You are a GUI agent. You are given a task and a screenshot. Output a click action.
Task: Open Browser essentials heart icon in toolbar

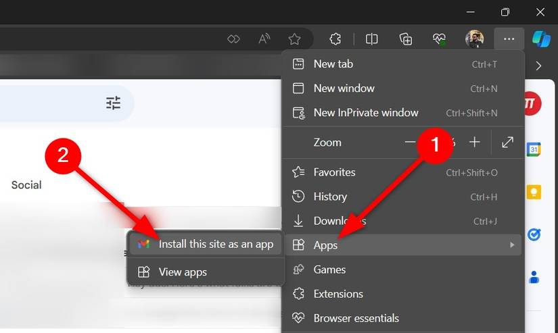440,39
